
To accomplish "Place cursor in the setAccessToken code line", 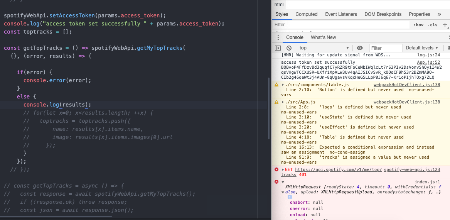I will pyautogui.click(x=85, y=15).
